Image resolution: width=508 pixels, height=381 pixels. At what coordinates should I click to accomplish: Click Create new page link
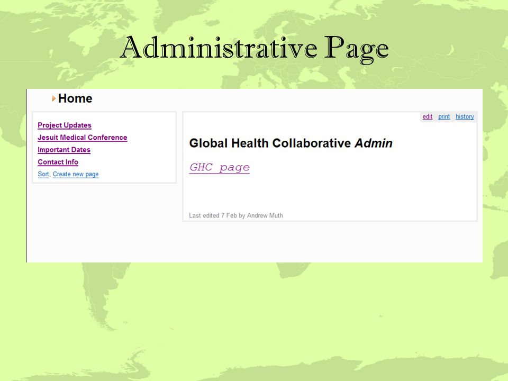[76, 174]
